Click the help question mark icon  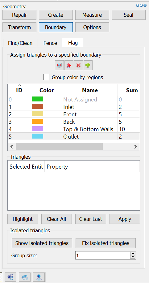138,5
